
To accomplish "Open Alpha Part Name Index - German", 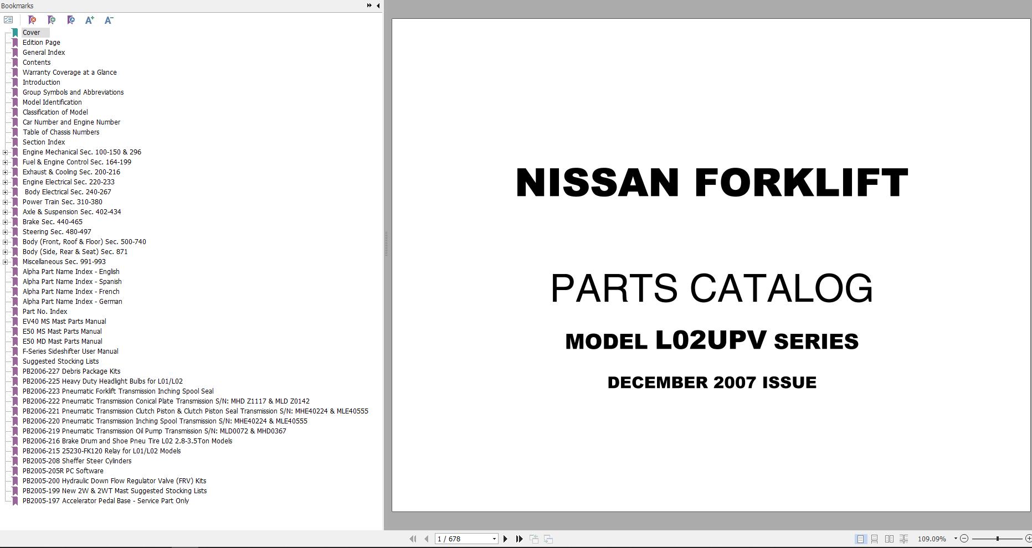I will (x=73, y=302).
